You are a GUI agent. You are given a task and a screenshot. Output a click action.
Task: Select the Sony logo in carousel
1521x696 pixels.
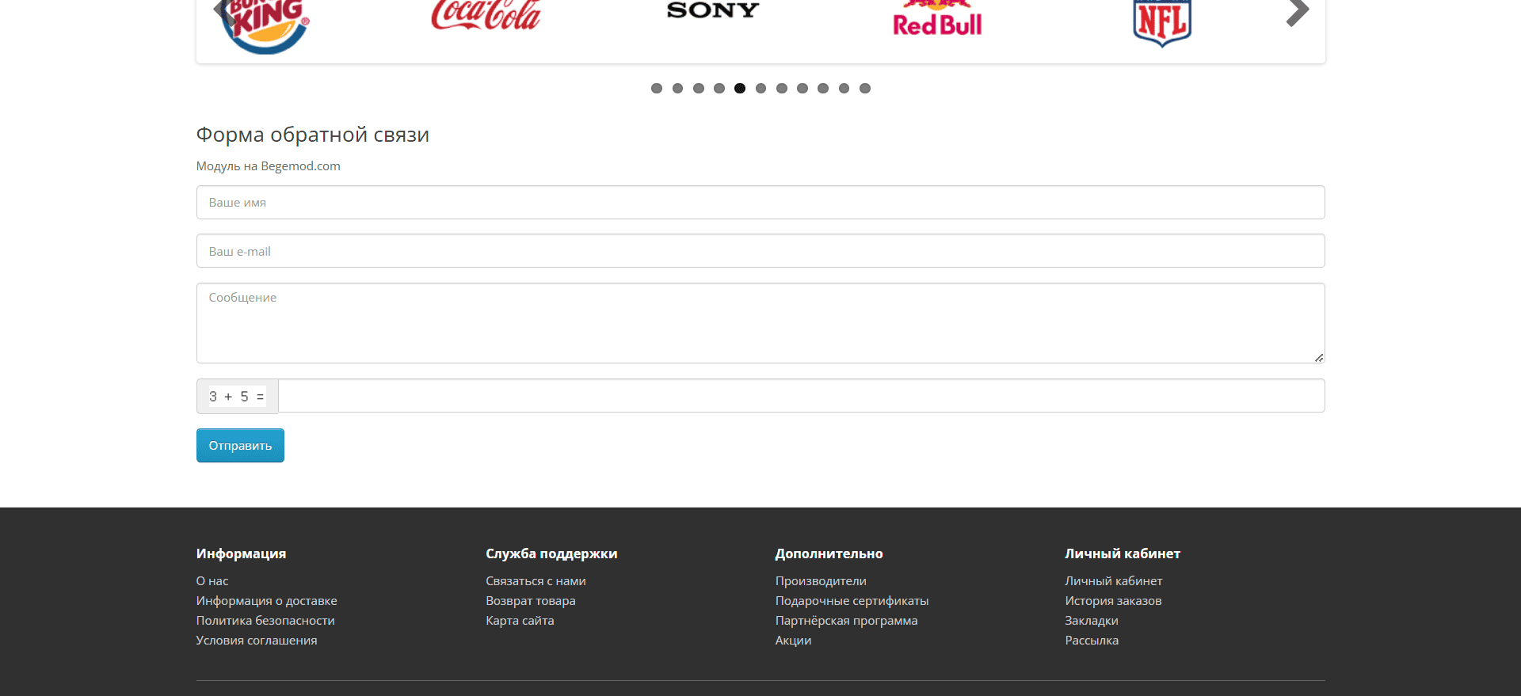(x=713, y=10)
